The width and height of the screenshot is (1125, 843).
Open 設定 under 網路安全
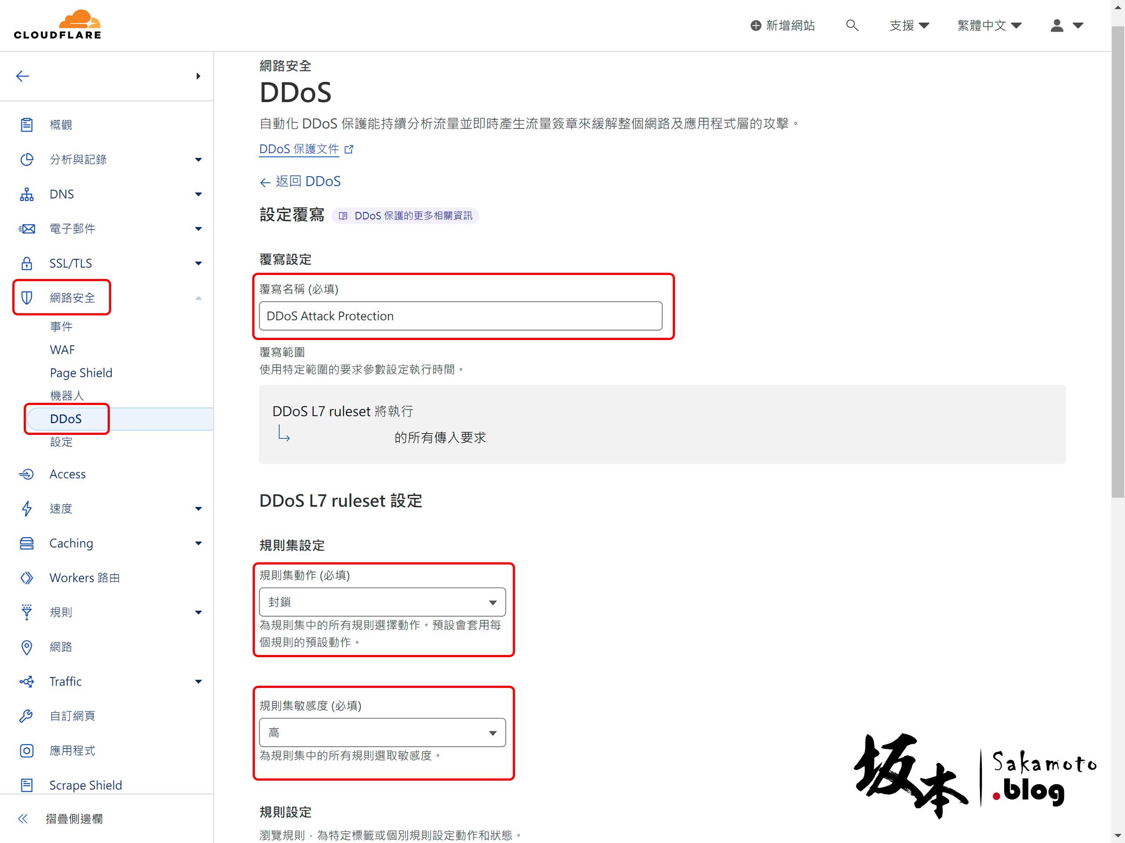click(61, 442)
